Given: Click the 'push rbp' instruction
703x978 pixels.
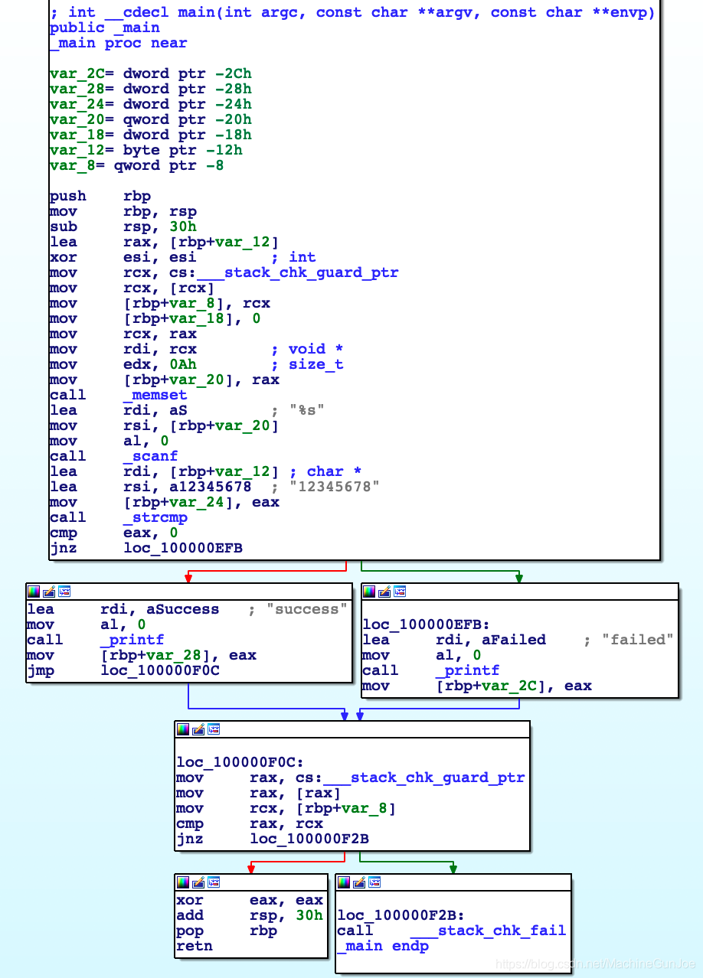Looking at the screenshot, I should point(100,196).
